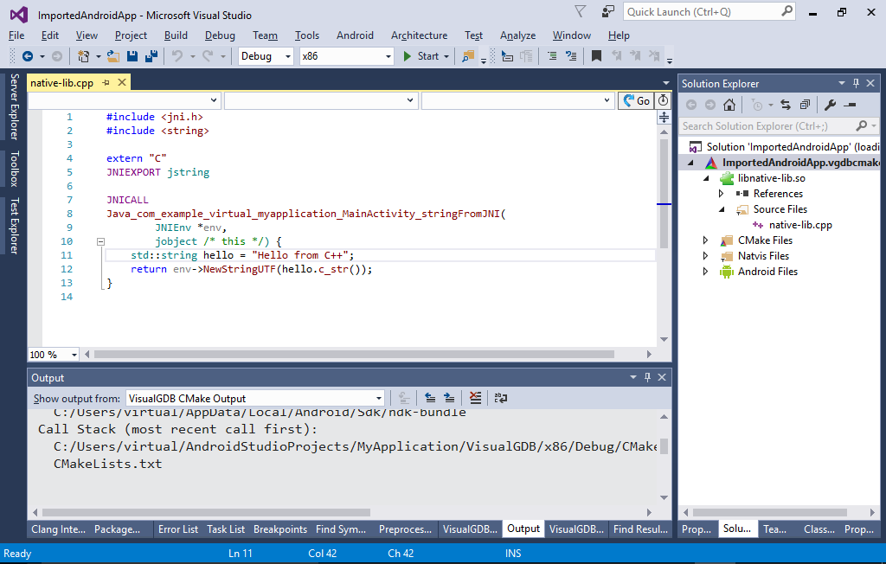Image resolution: width=886 pixels, height=564 pixels.
Task: Open Properties via the wrench icon
Action: [830, 105]
